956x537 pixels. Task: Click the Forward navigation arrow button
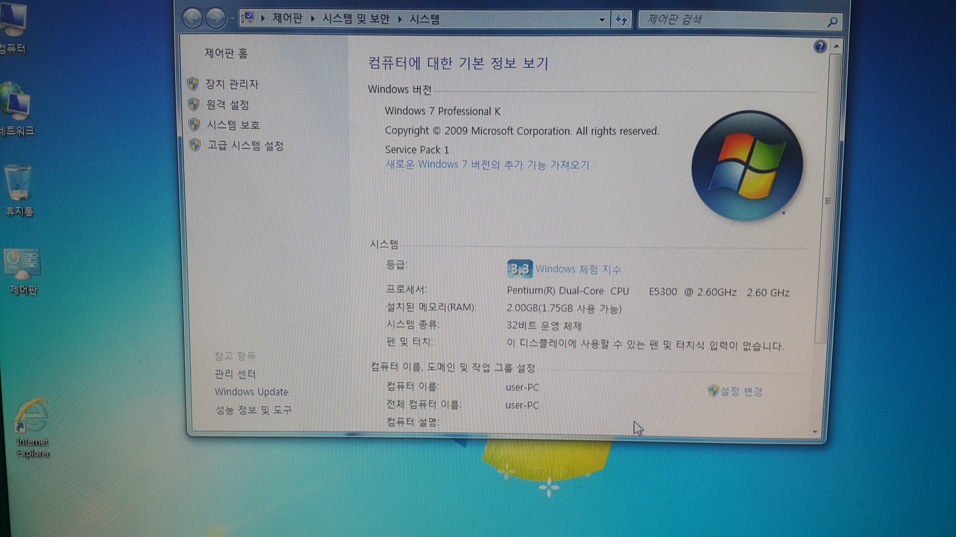(x=216, y=19)
